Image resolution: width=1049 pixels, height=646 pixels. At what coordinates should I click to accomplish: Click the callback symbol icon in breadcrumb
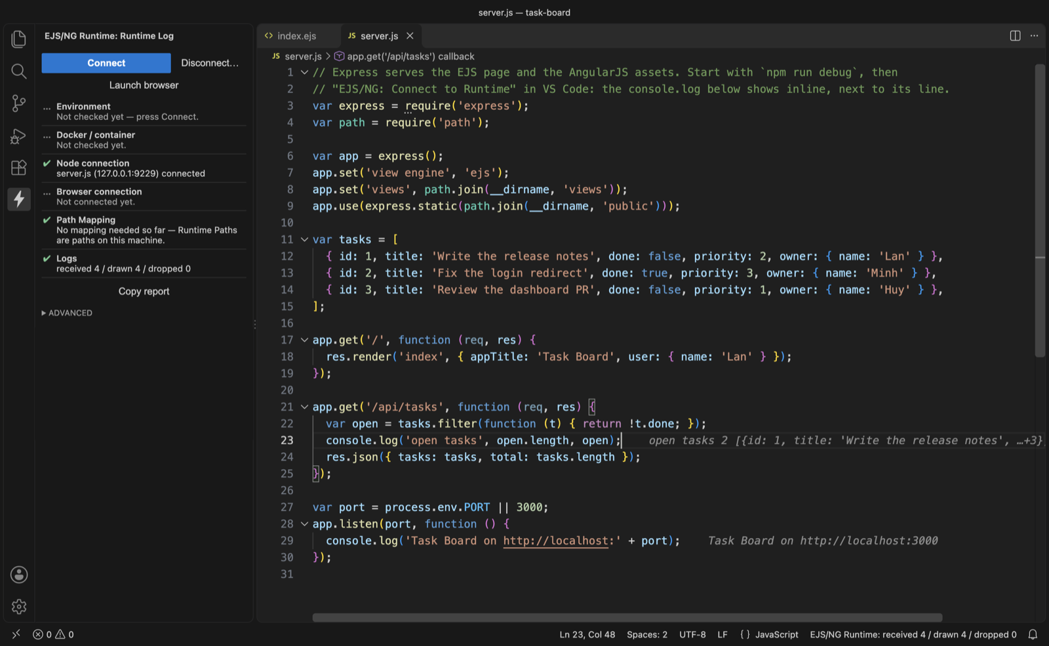(340, 56)
